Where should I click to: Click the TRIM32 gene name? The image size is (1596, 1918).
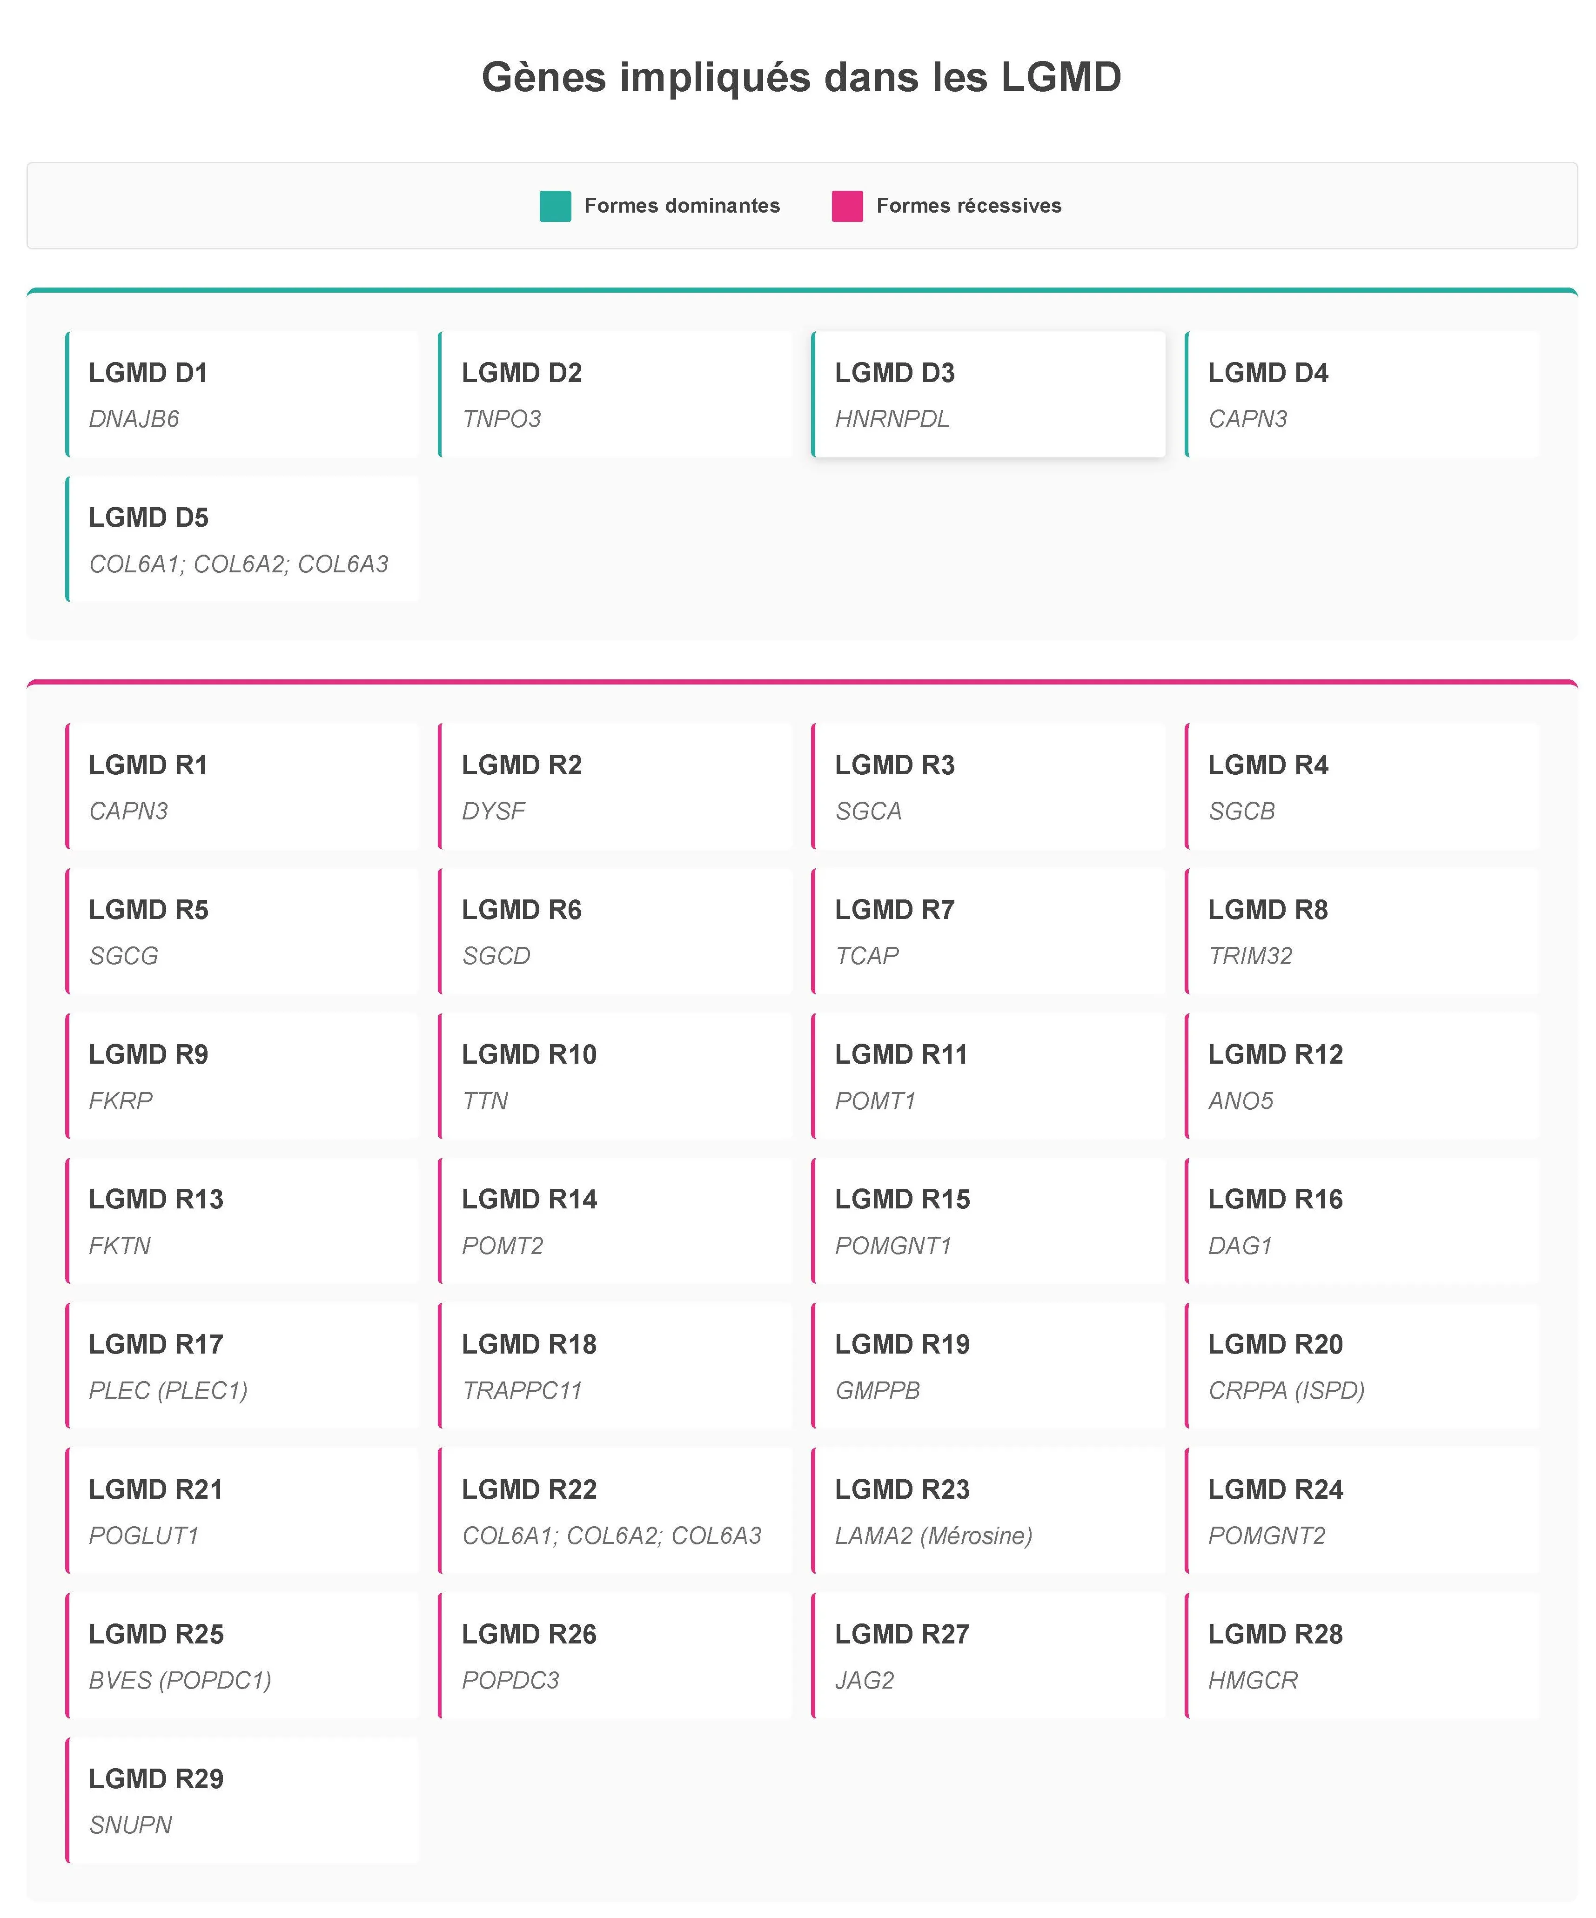pos(1250,956)
